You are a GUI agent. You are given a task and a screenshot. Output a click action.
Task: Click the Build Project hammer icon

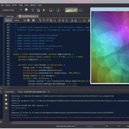(33, 10)
